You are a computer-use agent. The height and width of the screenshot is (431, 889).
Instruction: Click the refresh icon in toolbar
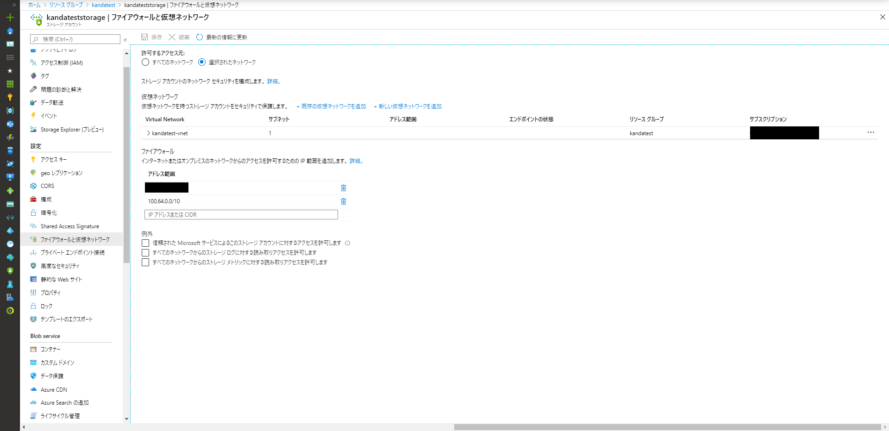click(x=200, y=37)
